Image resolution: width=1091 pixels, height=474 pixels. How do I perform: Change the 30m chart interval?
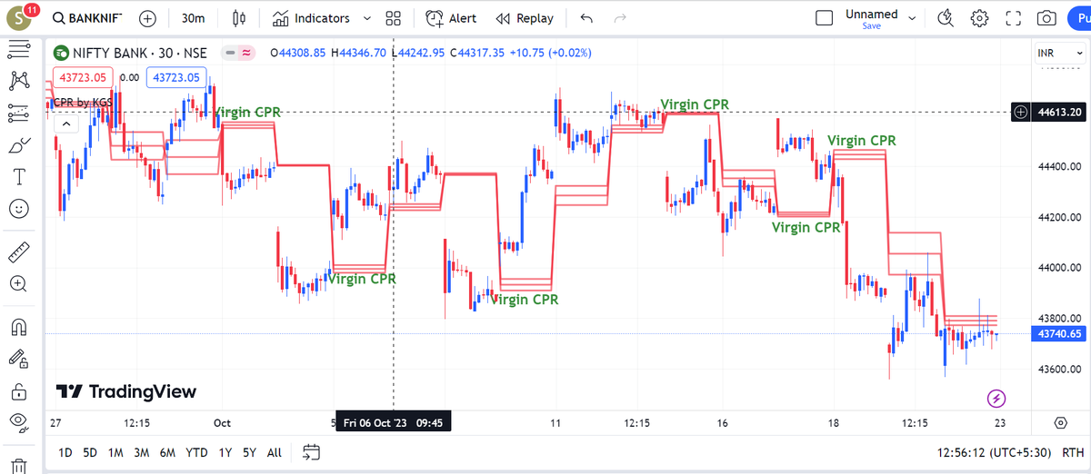click(193, 18)
